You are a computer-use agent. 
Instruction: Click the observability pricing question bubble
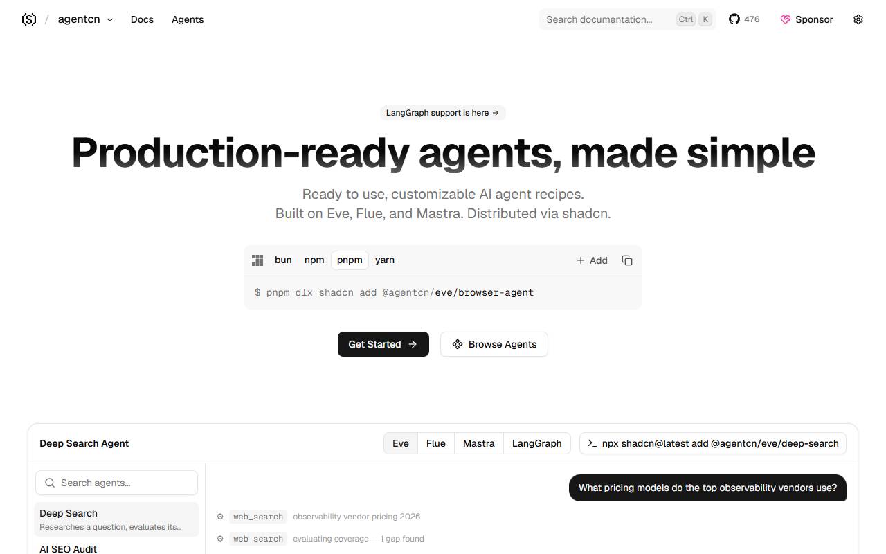[x=707, y=488]
